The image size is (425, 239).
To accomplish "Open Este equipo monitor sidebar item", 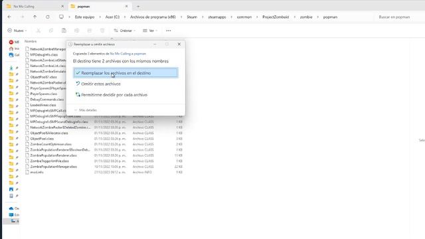I will click(14, 215).
